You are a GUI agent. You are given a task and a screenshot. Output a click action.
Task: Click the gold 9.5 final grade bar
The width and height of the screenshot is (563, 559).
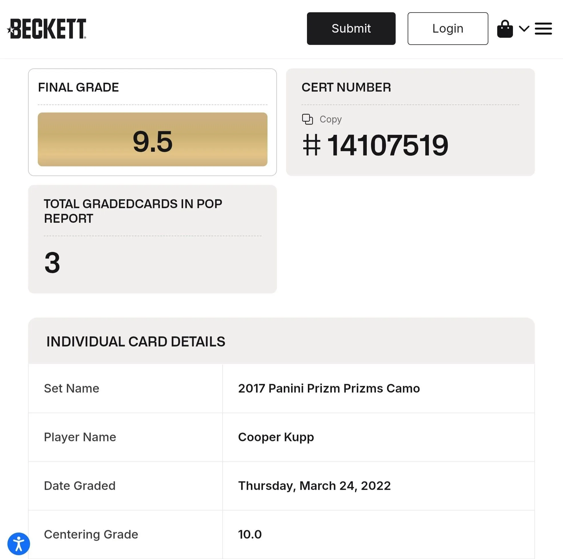[x=152, y=139]
